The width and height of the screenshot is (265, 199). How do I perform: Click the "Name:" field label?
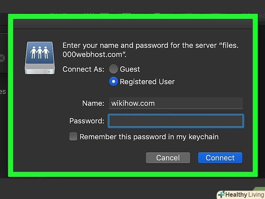tap(93, 103)
